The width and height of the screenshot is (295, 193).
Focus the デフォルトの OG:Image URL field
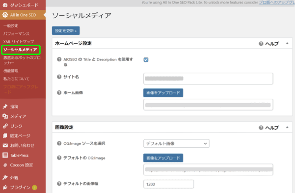[x=208, y=169]
